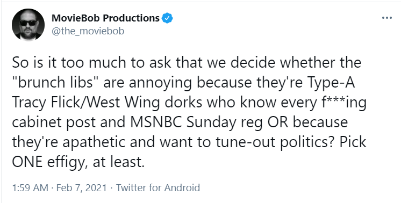Click the Feb 7, 2021 date
This screenshot has height=203, width=401.
81,187
